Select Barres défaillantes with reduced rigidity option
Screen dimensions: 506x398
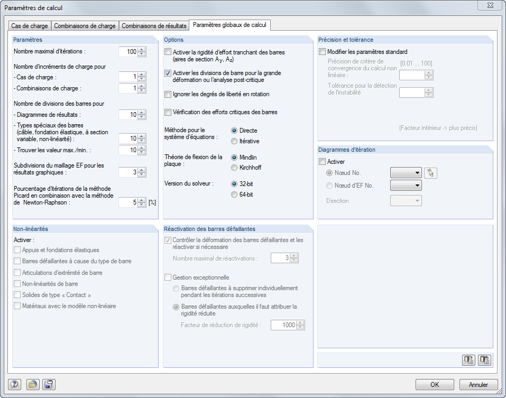tap(176, 307)
